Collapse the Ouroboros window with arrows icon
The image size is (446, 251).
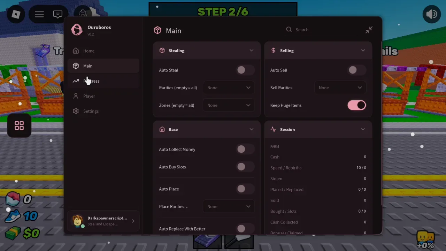pos(369,30)
